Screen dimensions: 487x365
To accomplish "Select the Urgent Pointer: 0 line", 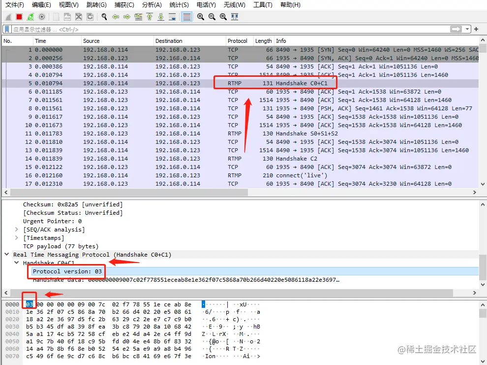I will tap(52, 221).
